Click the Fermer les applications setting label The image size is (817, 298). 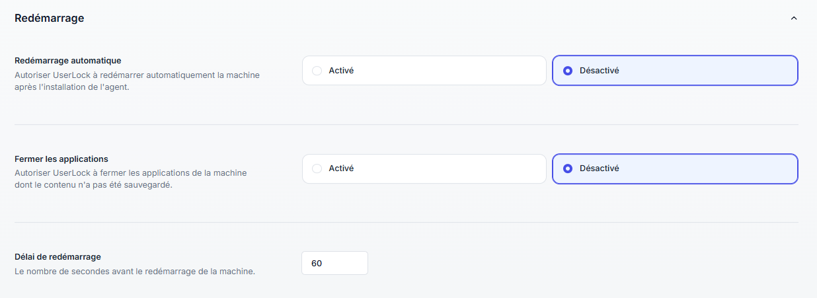61,159
